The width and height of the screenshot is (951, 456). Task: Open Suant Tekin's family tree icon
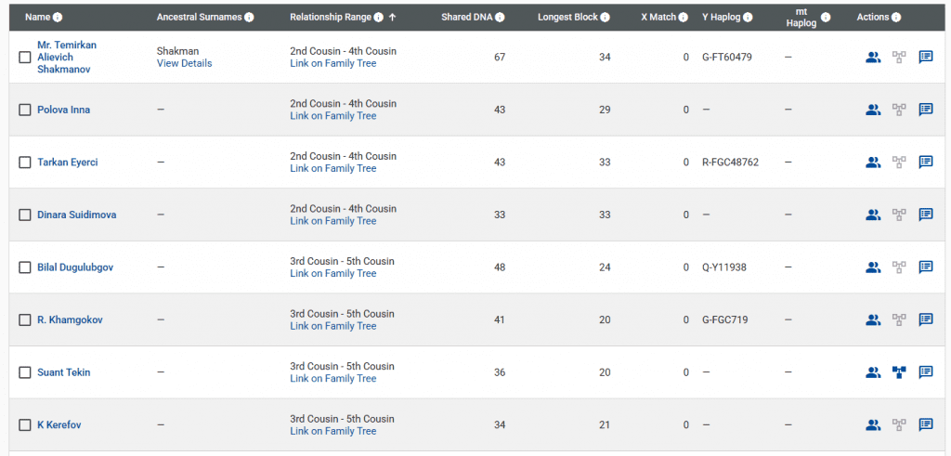[x=899, y=372]
